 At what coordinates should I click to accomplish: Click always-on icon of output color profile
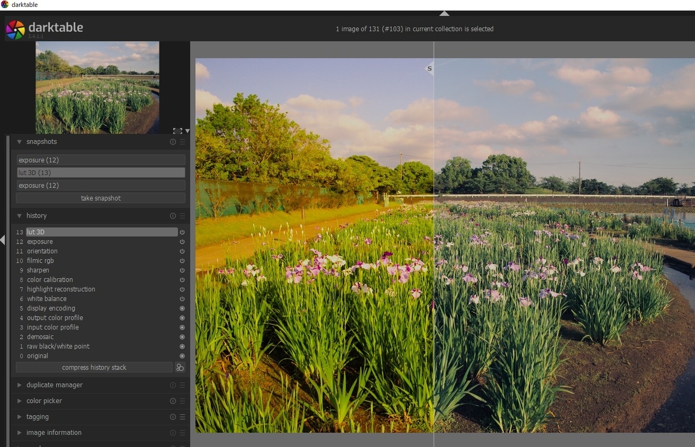(182, 318)
